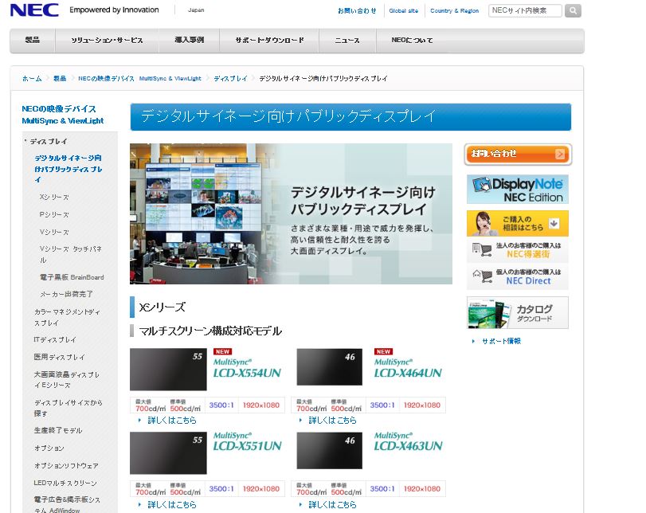Click the NEC logo

[x=34, y=10]
